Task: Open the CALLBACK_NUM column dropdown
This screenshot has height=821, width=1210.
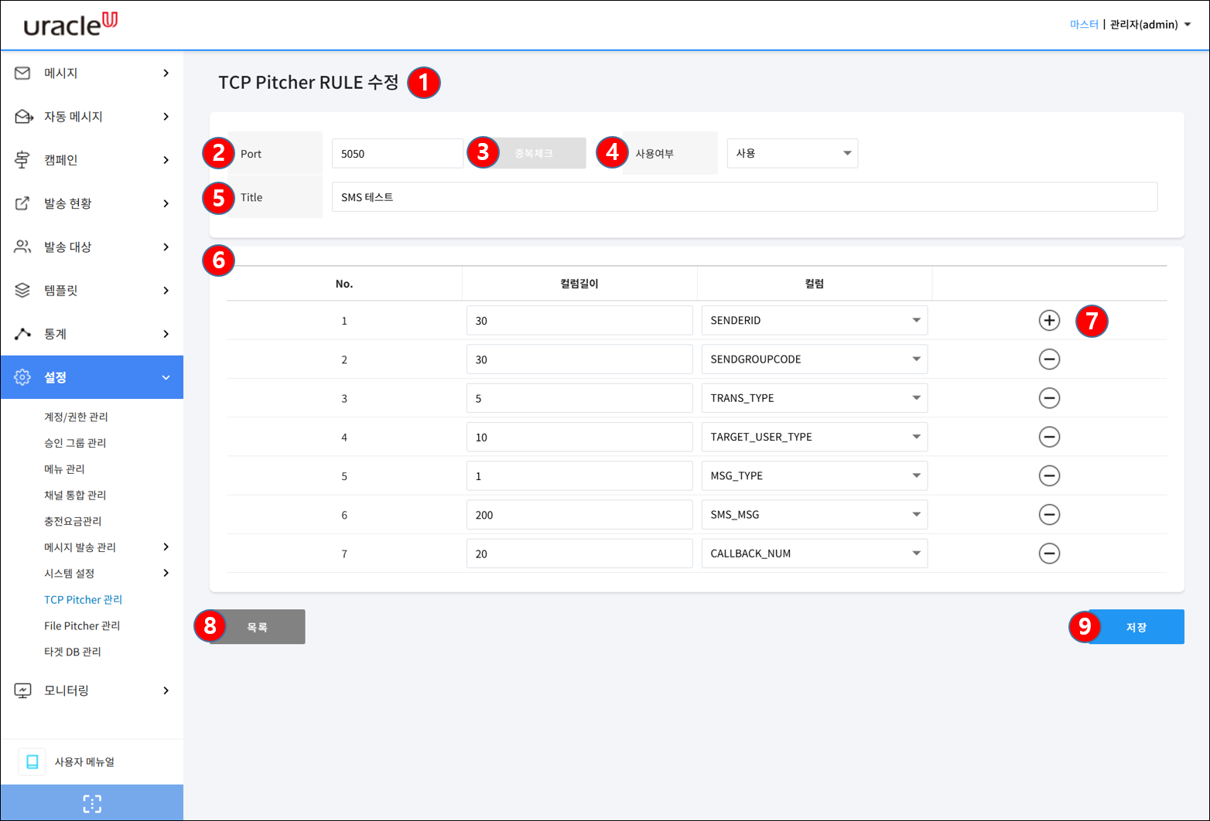Action: pyautogui.click(x=814, y=554)
